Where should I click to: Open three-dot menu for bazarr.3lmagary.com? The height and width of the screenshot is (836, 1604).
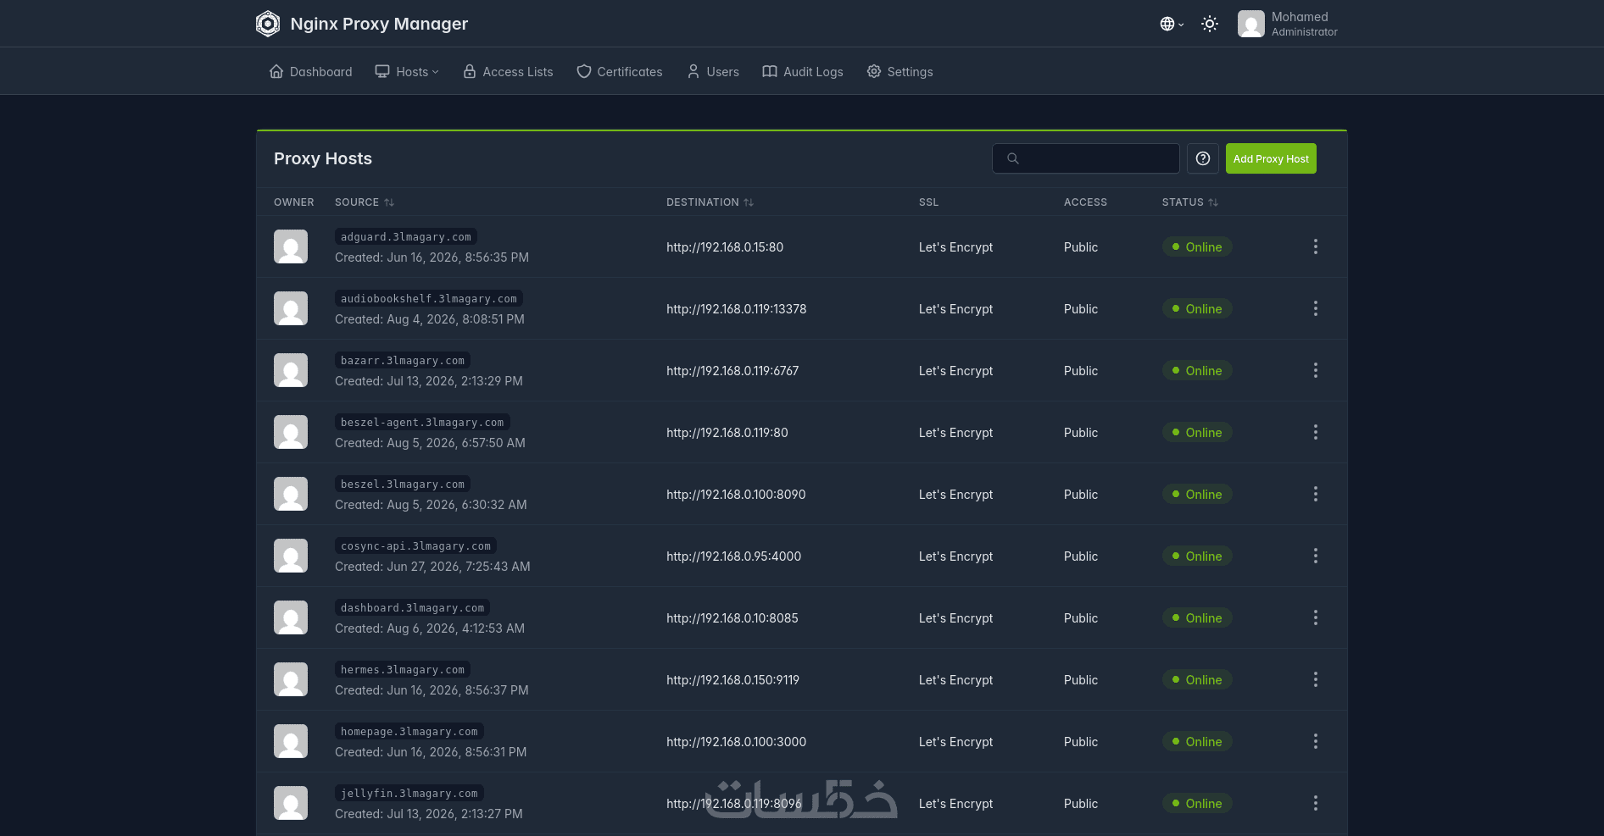[x=1316, y=370]
